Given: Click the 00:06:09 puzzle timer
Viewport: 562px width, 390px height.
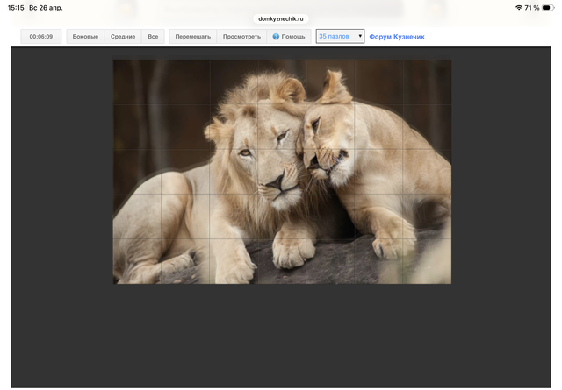Looking at the screenshot, I should 41,37.
